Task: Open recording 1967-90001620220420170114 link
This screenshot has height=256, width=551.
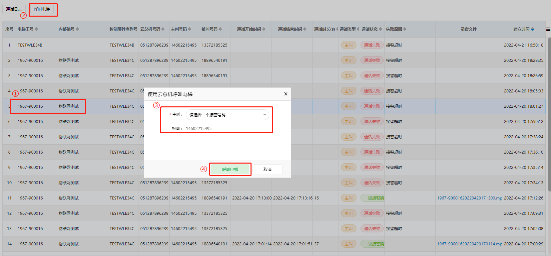Action: click(x=469, y=244)
